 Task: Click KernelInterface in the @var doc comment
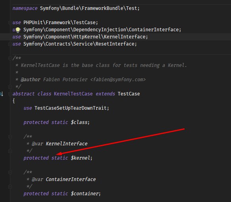(67, 144)
